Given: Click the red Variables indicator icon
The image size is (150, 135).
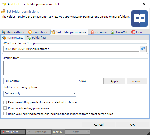Looking at the screenshot, I should tap(4, 132).
